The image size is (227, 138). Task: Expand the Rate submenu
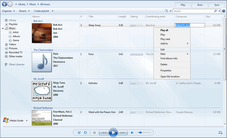(x=172, y=54)
